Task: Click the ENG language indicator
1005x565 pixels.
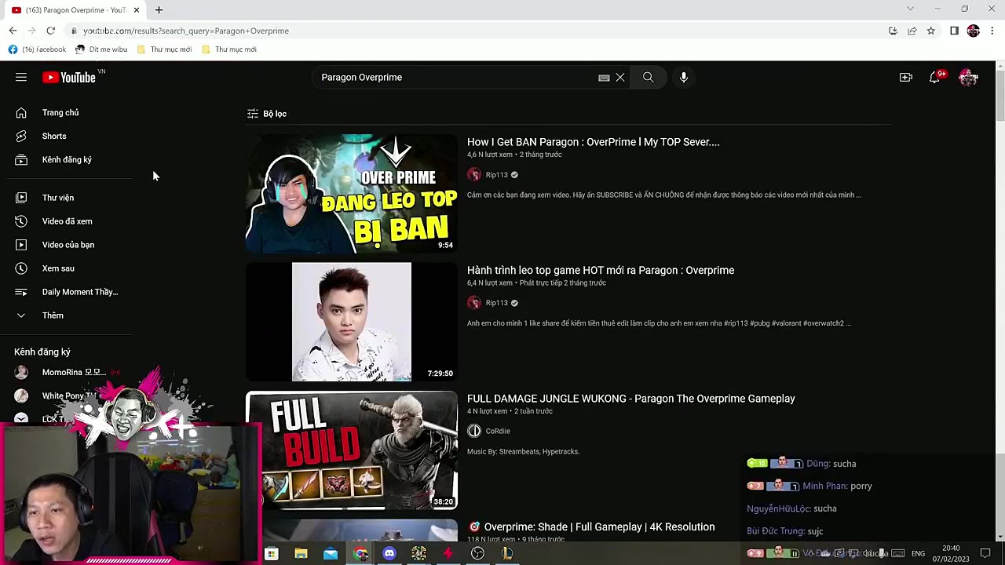Action: (918, 553)
